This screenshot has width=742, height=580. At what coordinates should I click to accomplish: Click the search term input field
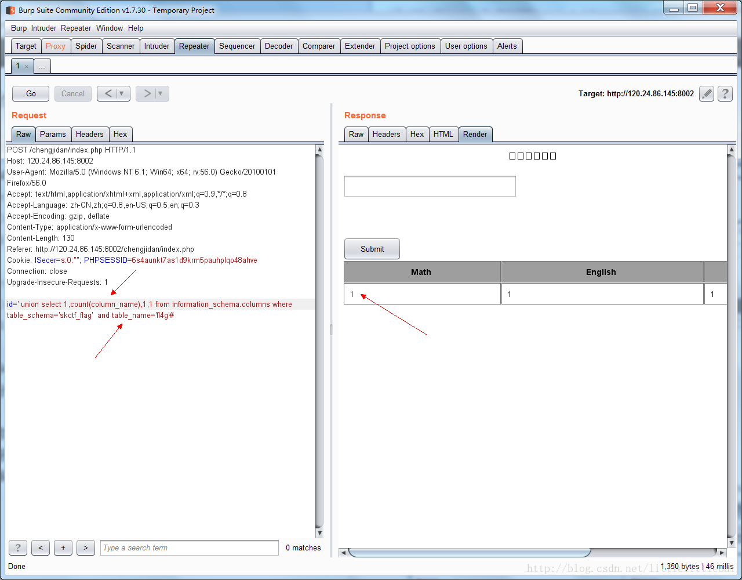[x=190, y=548]
